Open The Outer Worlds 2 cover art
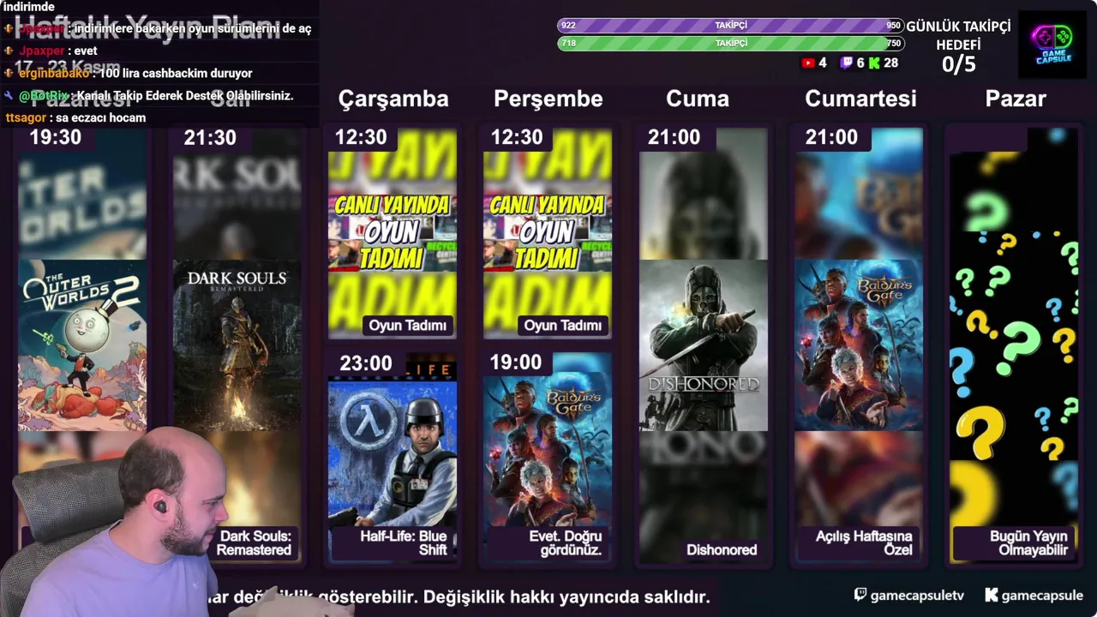This screenshot has width=1097, height=617. [82, 345]
